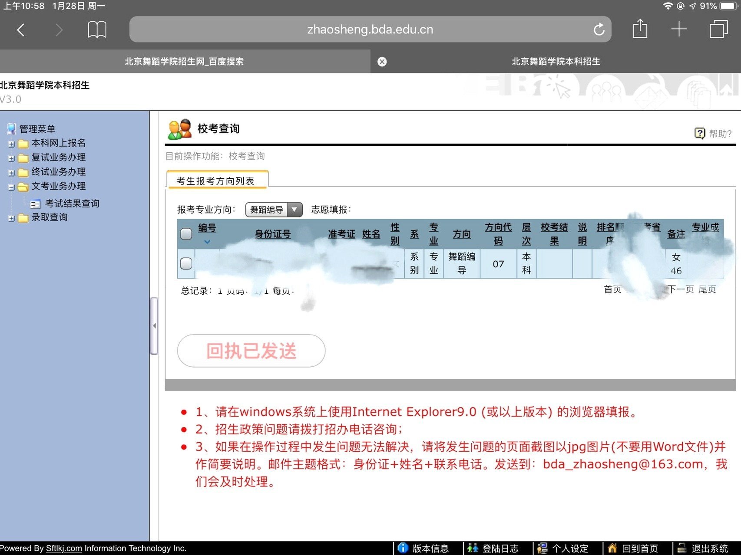741x555 pixels.
Task: Click the 07 direction code cell
Action: (498, 264)
